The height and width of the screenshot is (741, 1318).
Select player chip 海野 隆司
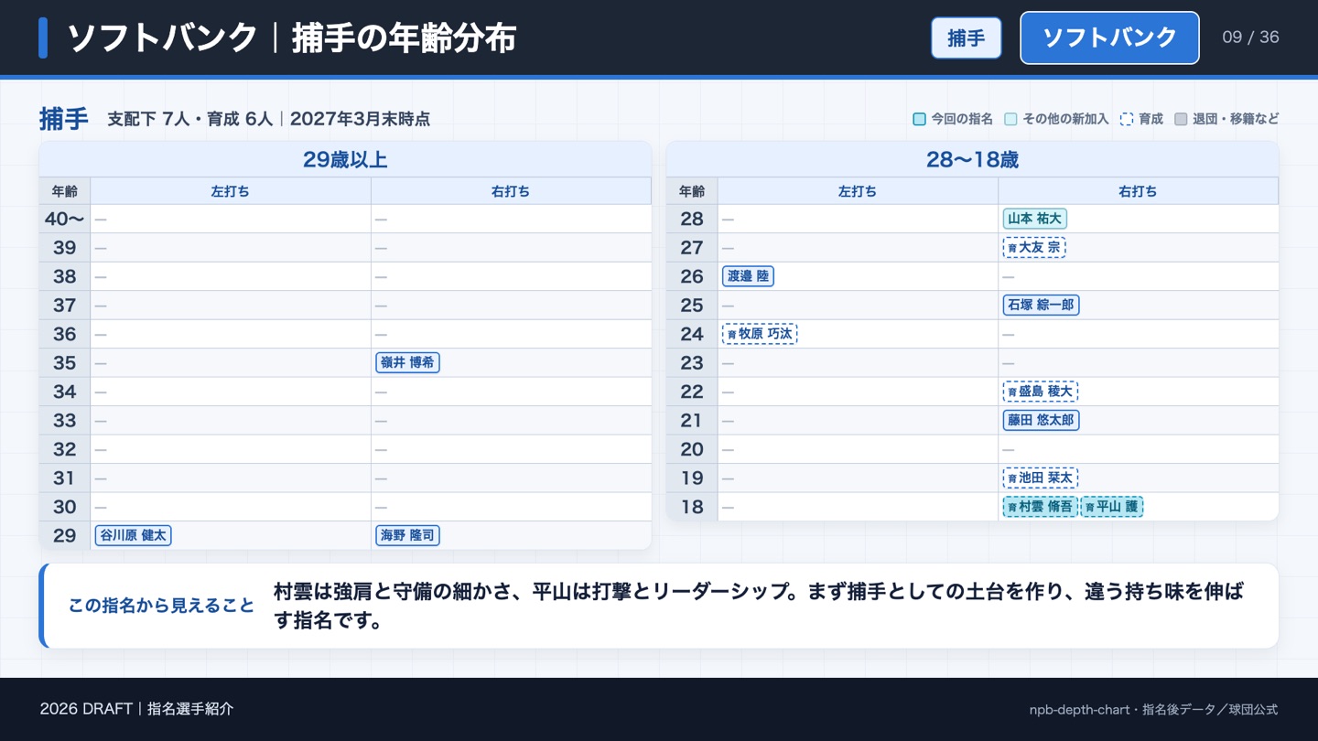(x=407, y=535)
